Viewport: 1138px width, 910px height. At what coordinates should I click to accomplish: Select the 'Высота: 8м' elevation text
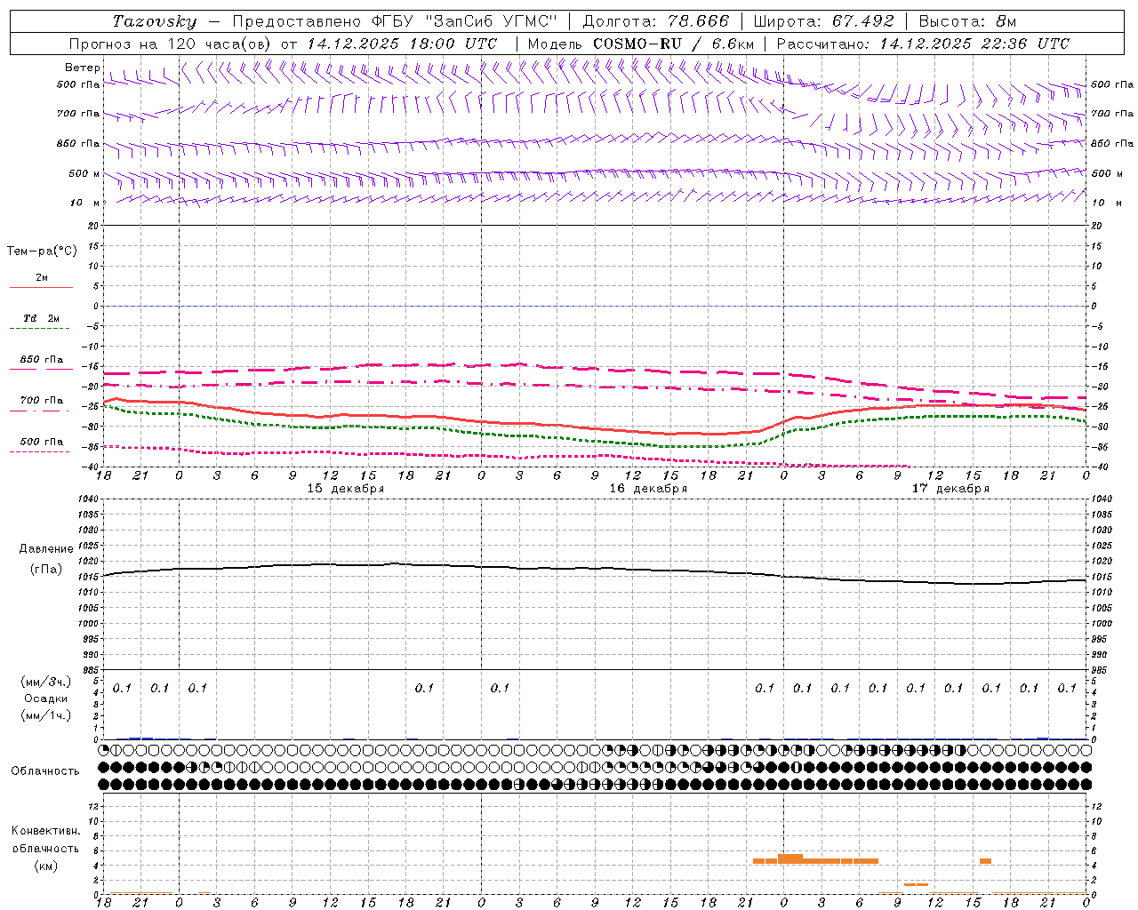click(967, 21)
